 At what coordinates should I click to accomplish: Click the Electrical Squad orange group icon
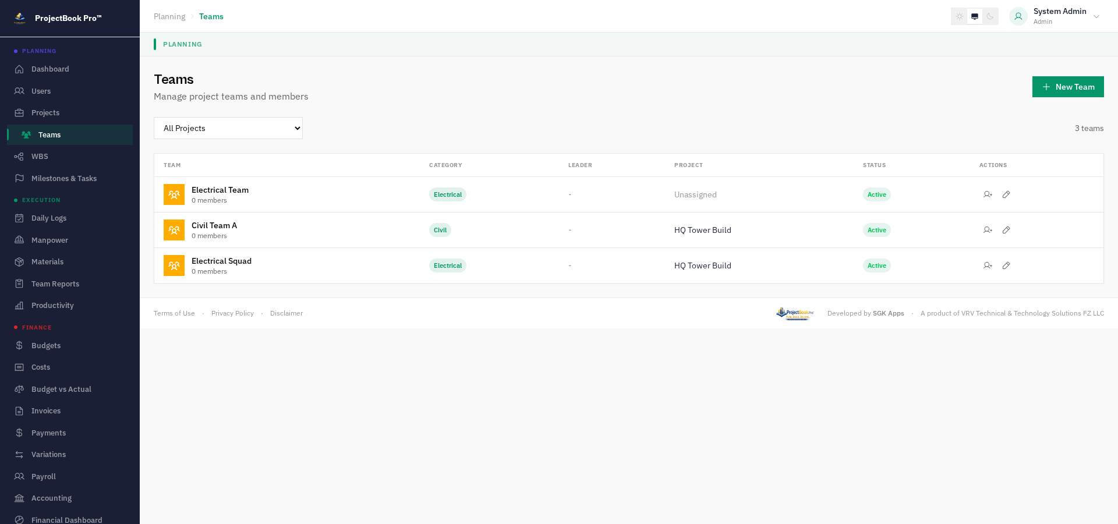174,265
